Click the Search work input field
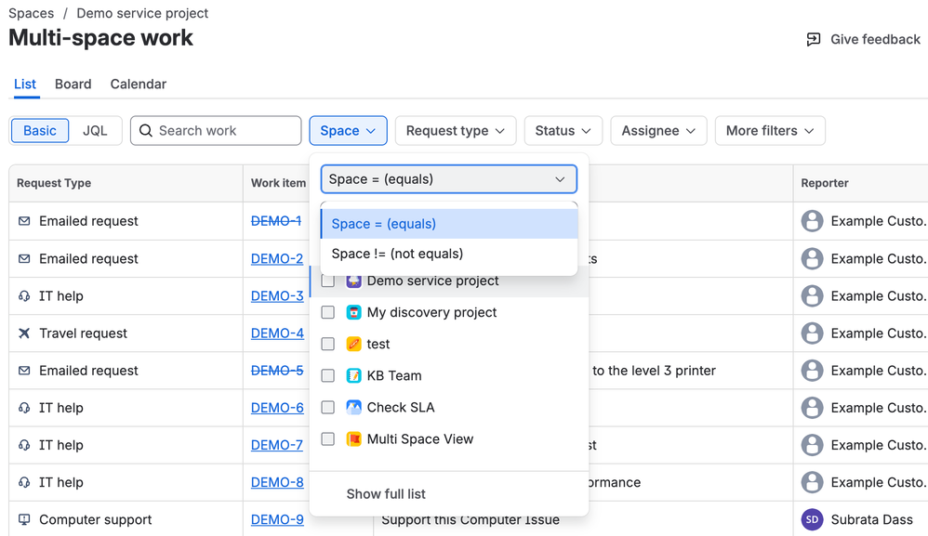 click(223, 131)
